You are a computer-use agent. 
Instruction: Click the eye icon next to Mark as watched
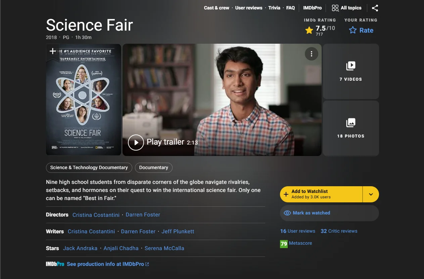[287, 213]
